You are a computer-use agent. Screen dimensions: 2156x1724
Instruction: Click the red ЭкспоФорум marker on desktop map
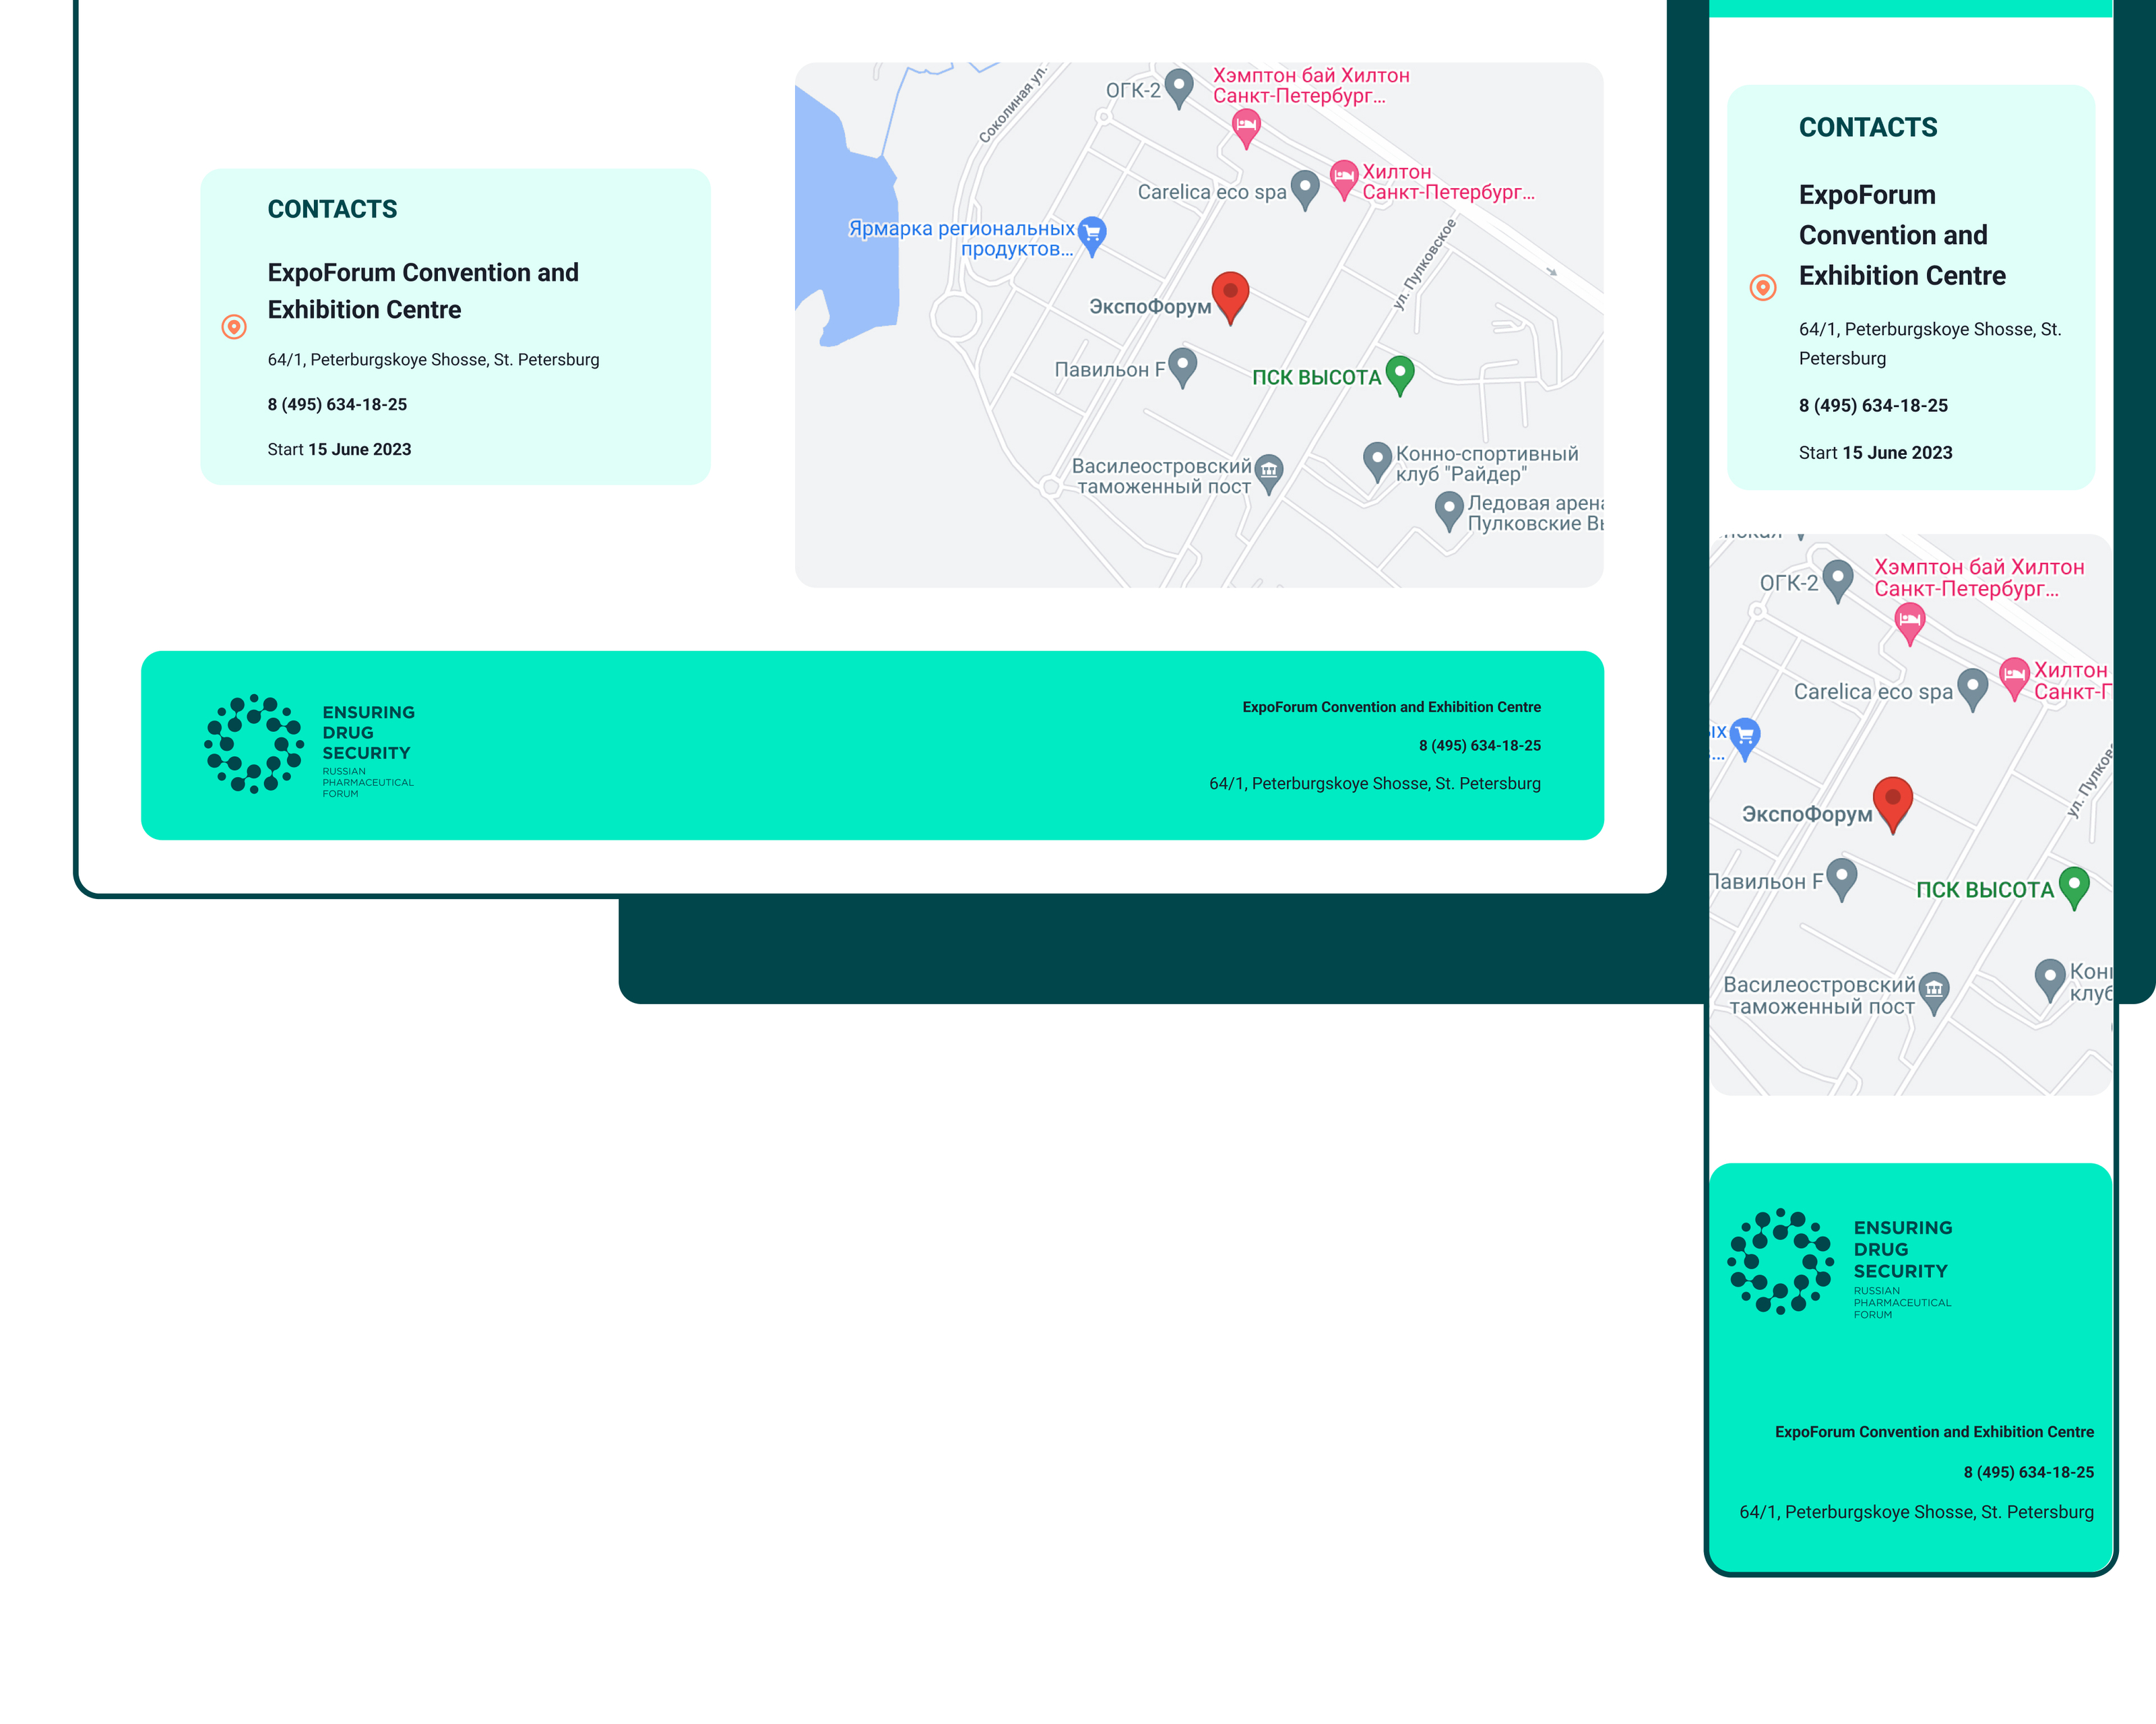click(1230, 294)
